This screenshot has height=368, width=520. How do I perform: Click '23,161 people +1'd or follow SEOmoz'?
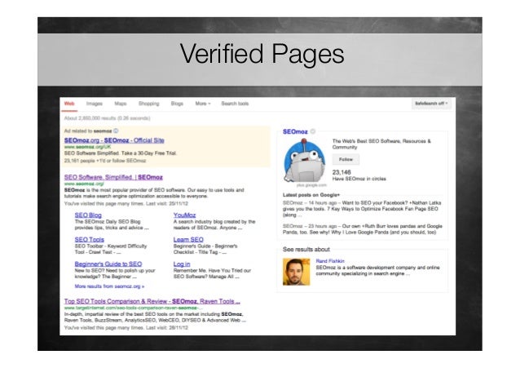tap(105, 161)
